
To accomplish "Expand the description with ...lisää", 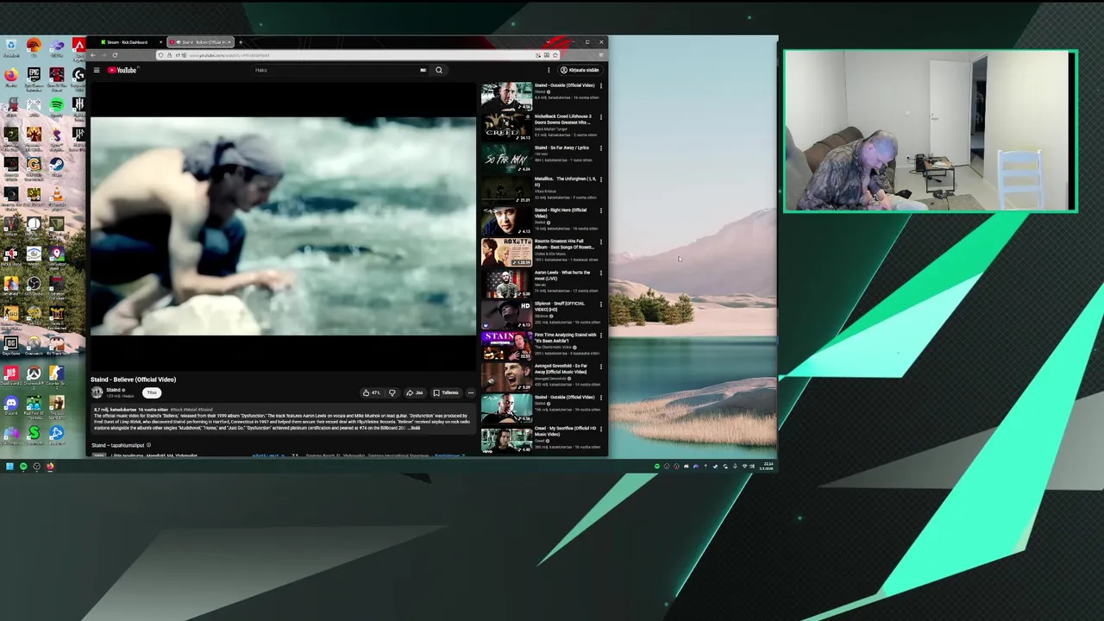I will tap(415, 428).
